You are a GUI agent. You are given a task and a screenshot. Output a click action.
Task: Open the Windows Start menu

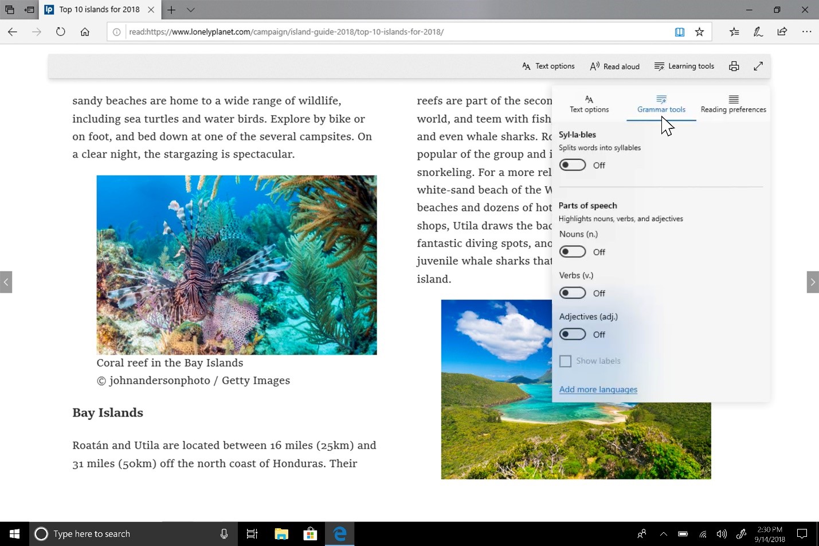pyautogui.click(x=14, y=534)
